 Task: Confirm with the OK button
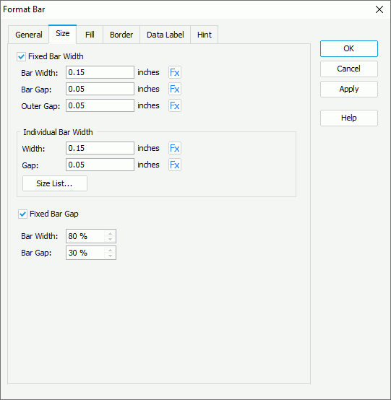coord(349,48)
